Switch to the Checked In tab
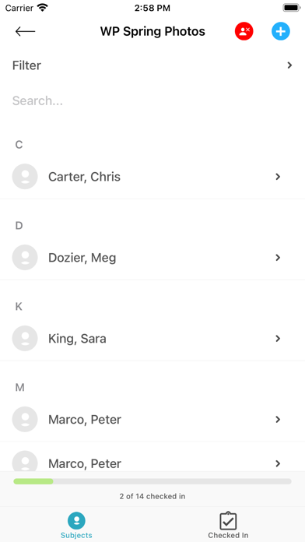Screen dimensions: 305x542 coord(228,525)
